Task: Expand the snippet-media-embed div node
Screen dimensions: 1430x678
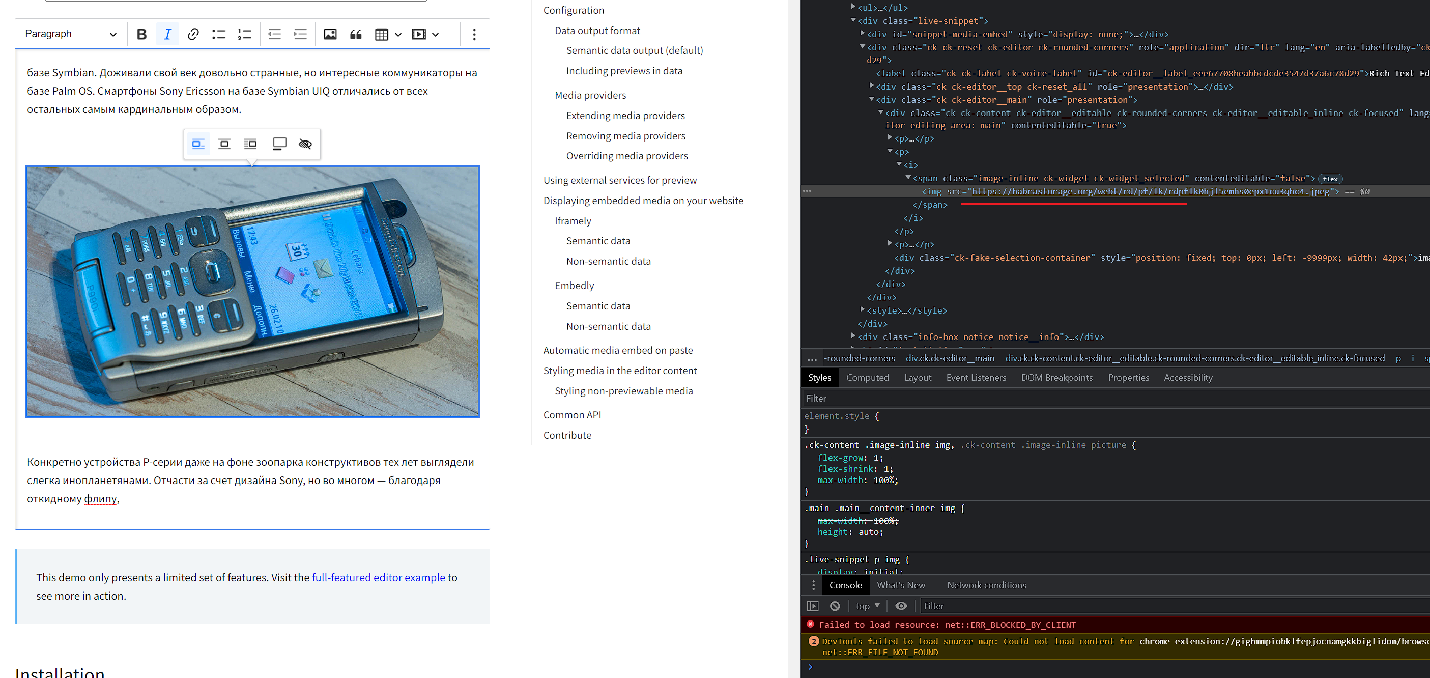Action: 862,33
